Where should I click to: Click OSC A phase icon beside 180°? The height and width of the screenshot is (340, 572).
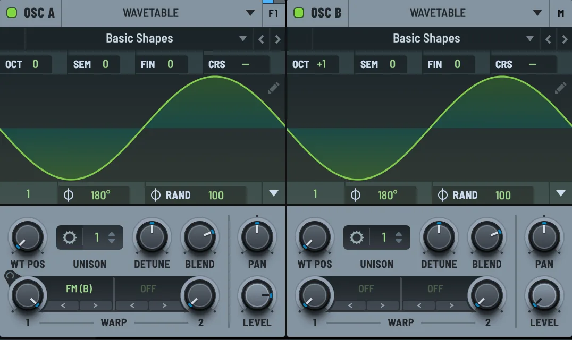(68, 195)
